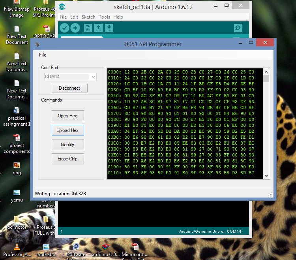Open the Arduino Tools menu
The width and height of the screenshot is (296, 260).
click(x=105, y=17)
